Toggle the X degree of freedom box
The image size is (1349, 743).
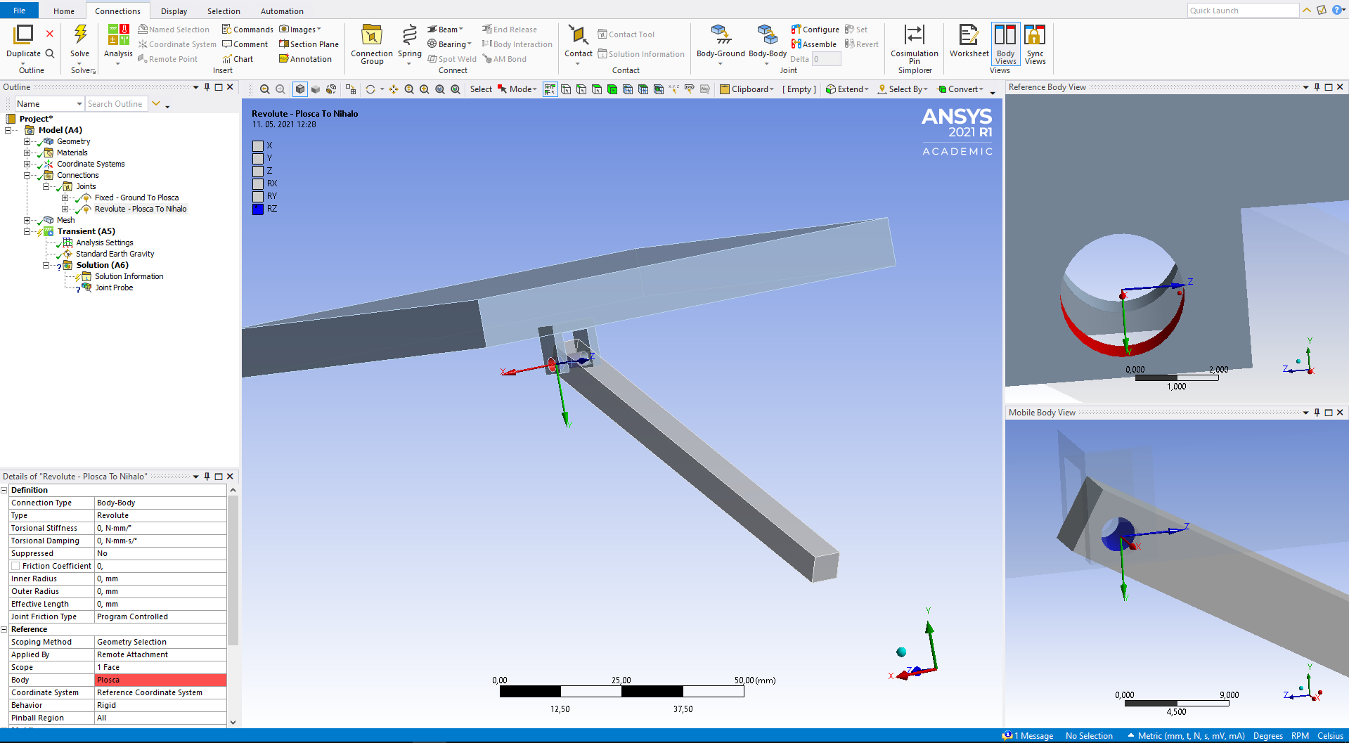click(x=258, y=146)
